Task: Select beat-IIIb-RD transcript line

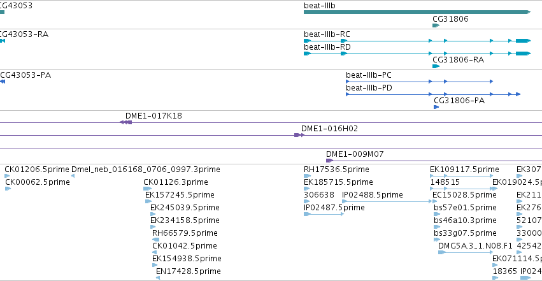Action: [x=417, y=54]
